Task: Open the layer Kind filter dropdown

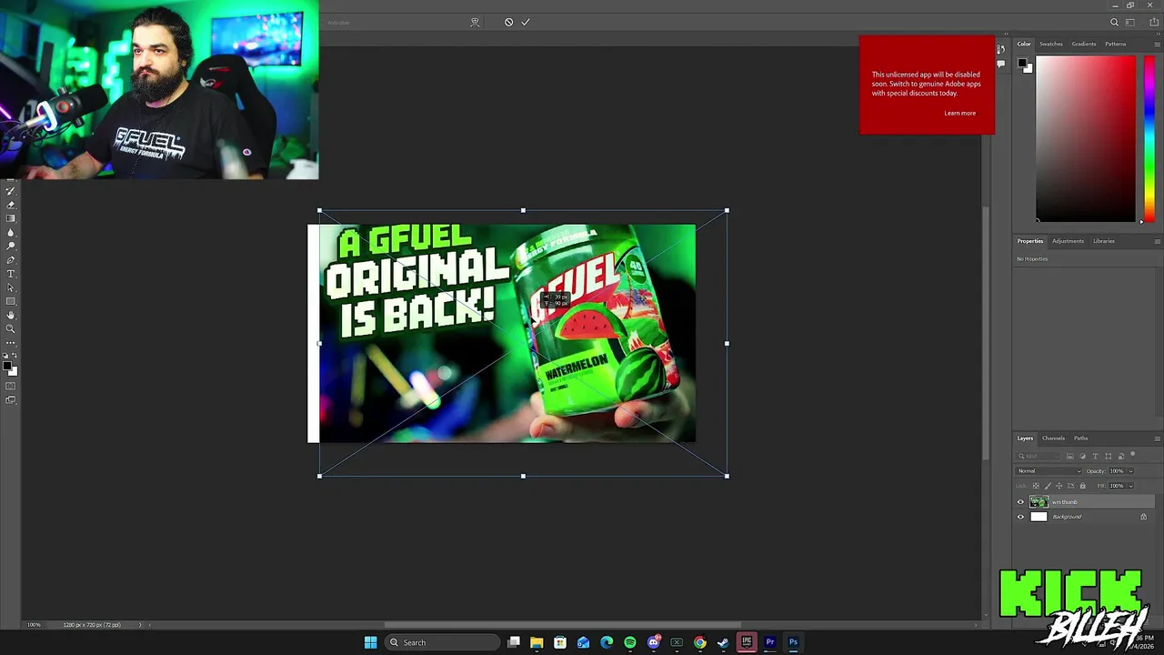Action: pos(1038,456)
